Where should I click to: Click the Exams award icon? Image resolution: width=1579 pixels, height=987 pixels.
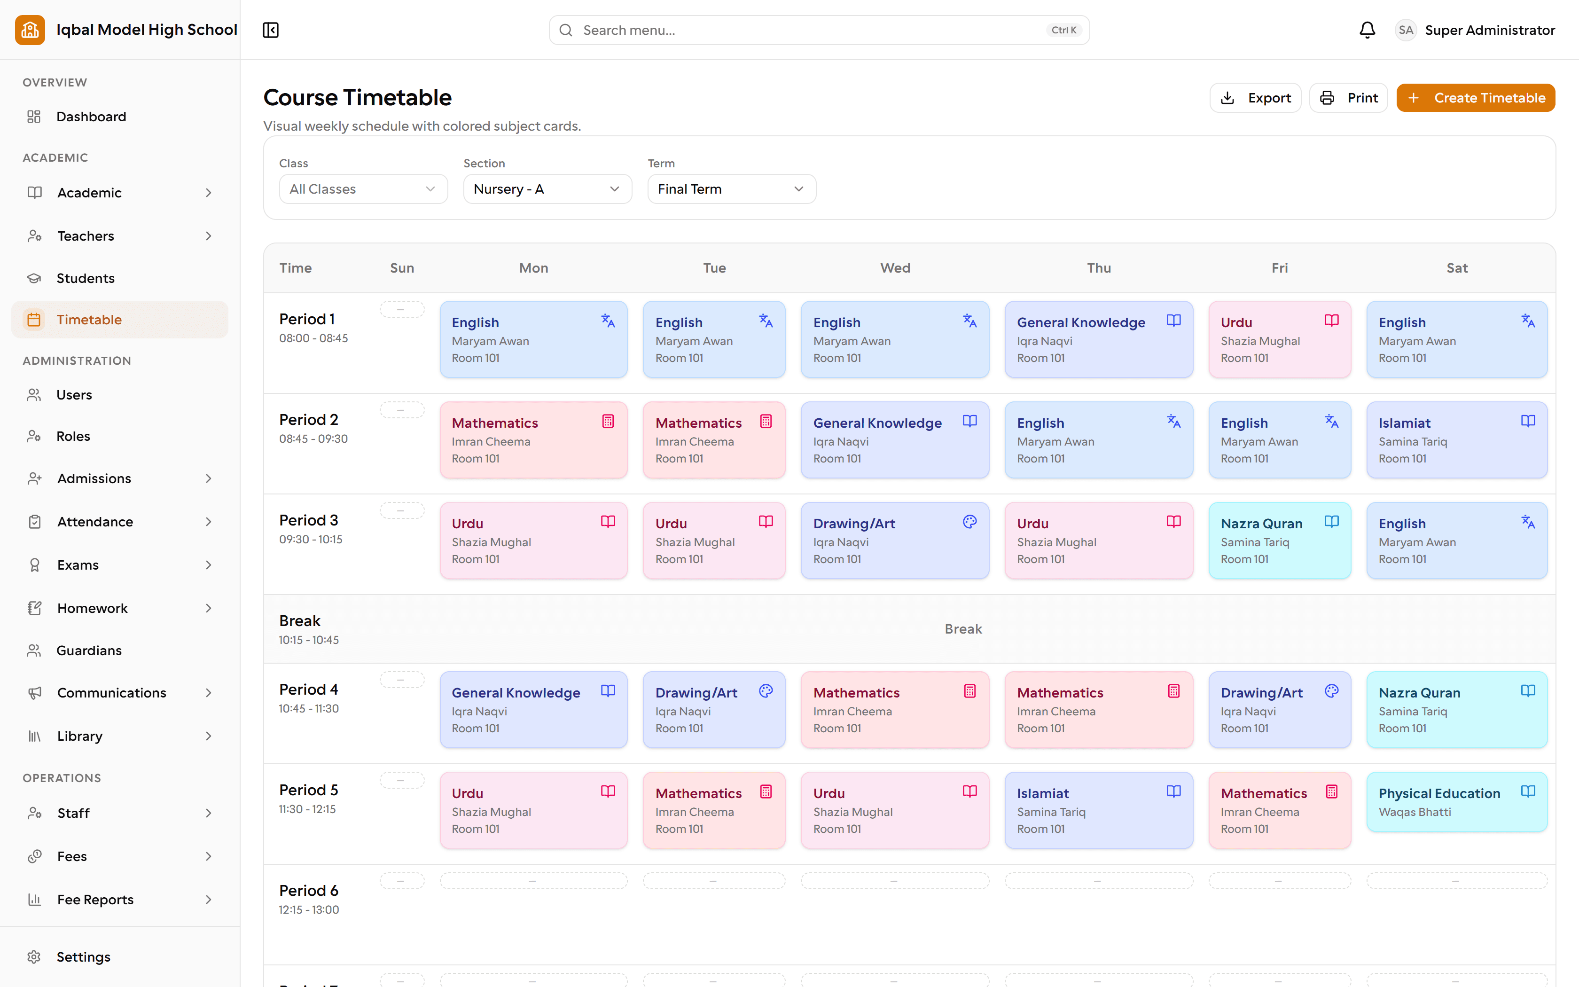pos(35,564)
